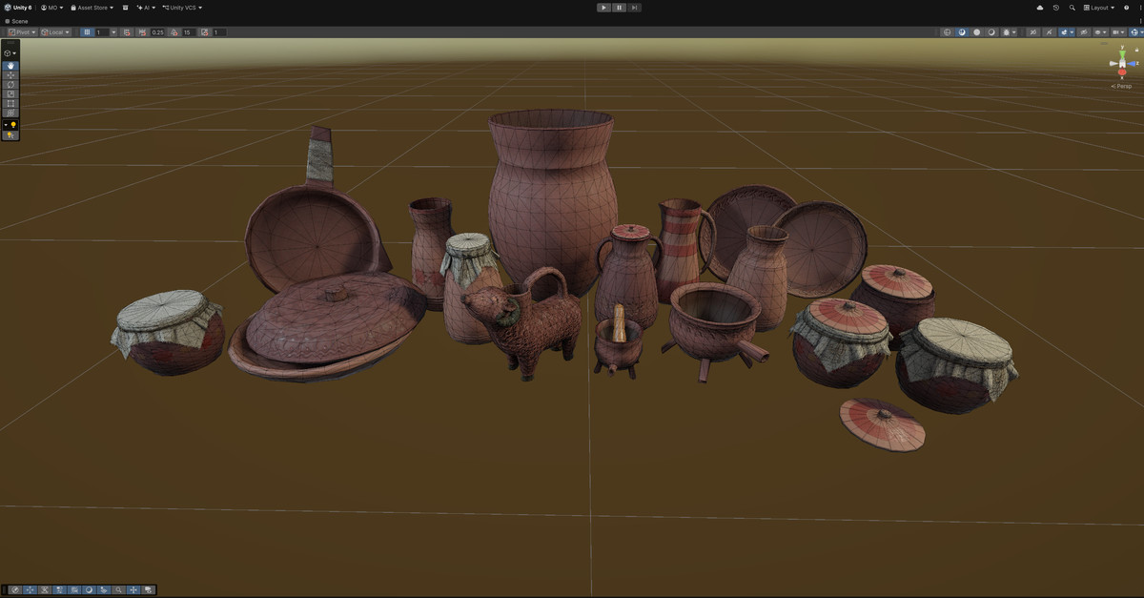Click the scale snap increment icon
Image resolution: width=1144 pixels, height=598 pixels.
click(x=204, y=32)
